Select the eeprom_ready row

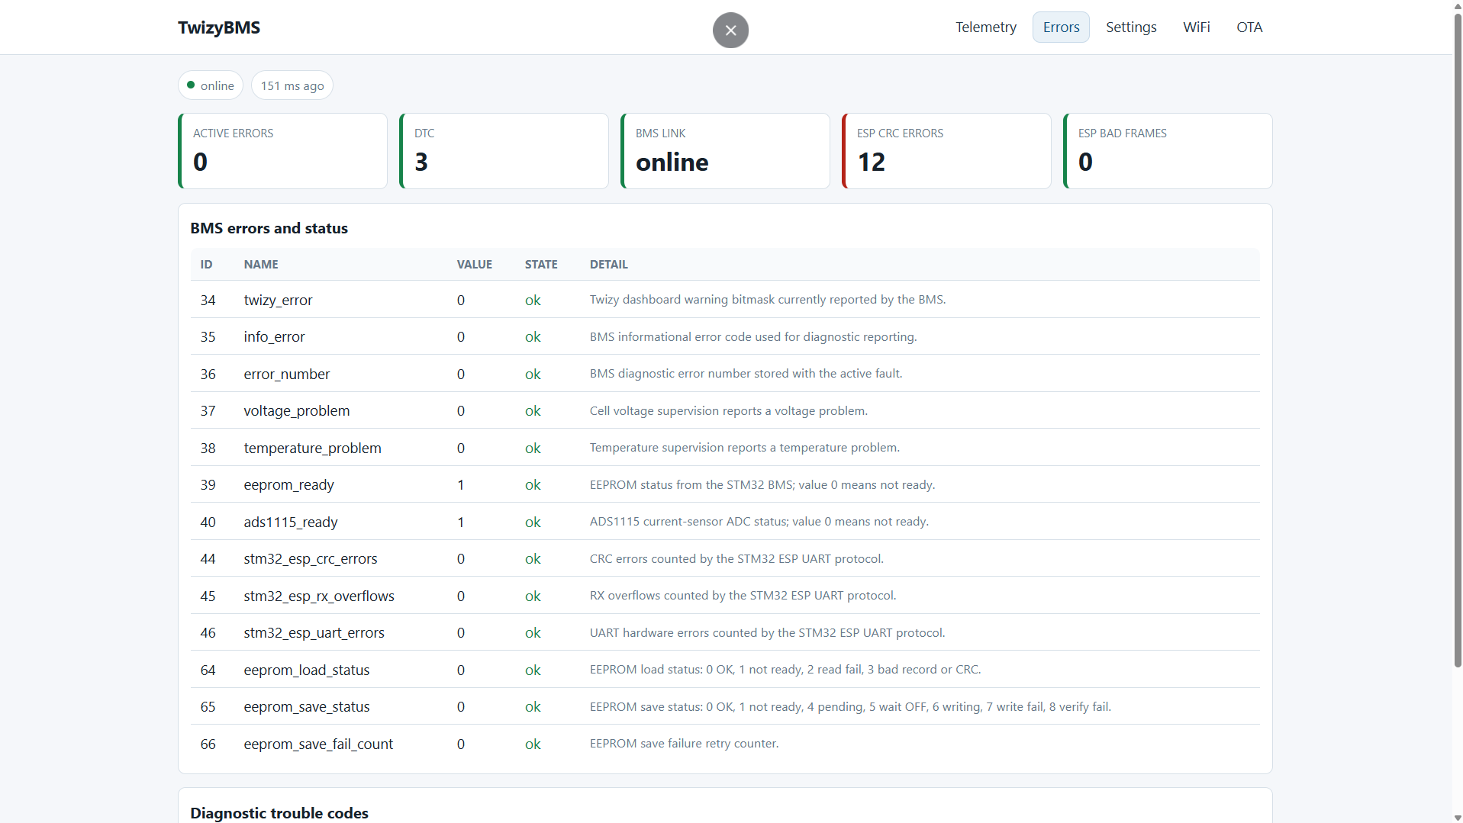725,485
